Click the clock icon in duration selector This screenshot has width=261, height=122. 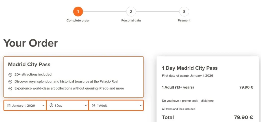pos(51,105)
